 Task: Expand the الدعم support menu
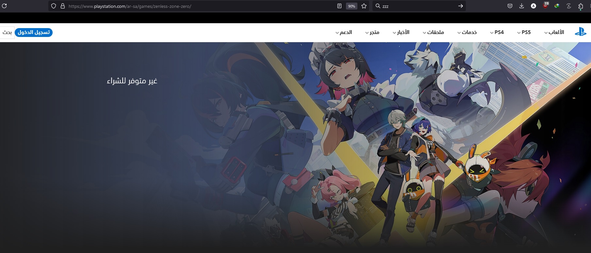[x=344, y=32]
